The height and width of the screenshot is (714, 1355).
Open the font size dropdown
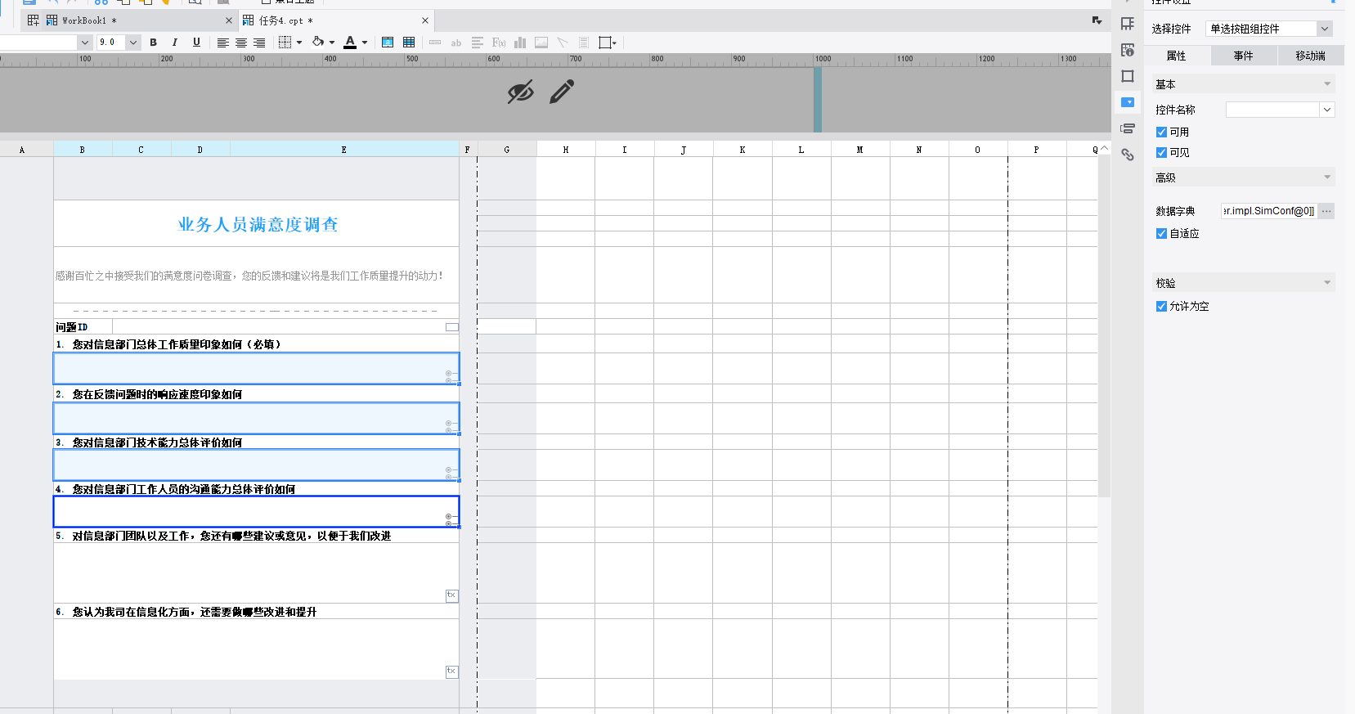click(x=133, y=43)
